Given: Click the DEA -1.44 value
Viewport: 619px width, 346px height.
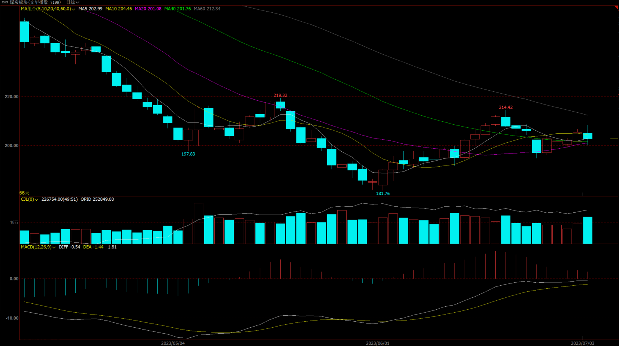Looking at the screenshot, I should (93, 247).
